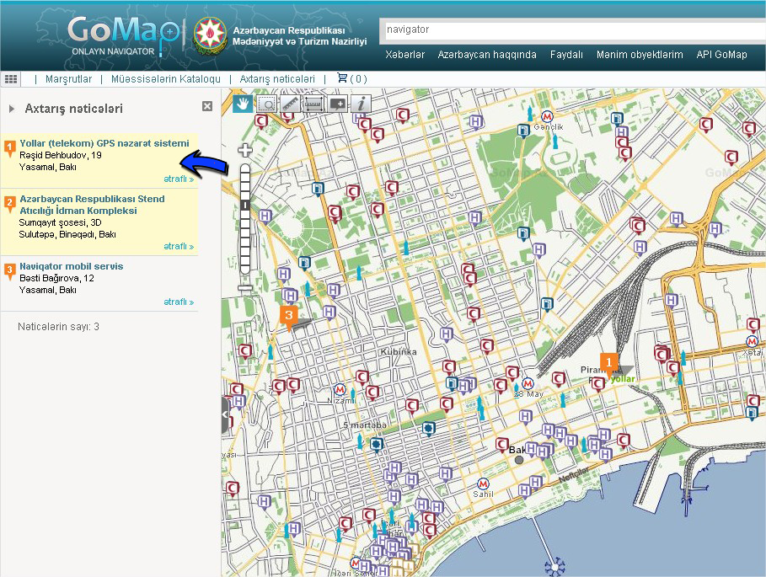Viewport: 766px width, 577px height.
Task: Open the Xəbərlər menu item
Action: pos(404,55)
